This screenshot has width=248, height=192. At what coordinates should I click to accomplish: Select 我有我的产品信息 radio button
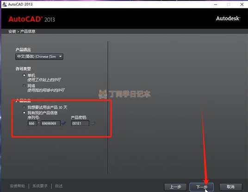(24, 113)
